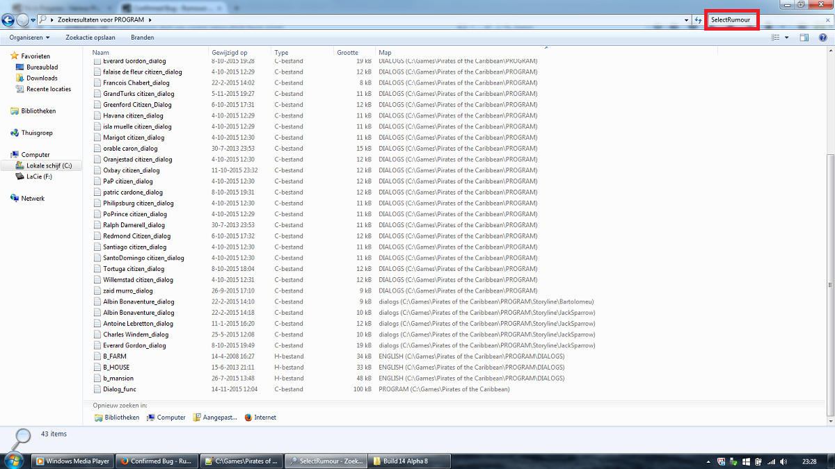Switch to Windows Media Player taskbar button
Screen dimensions: 835x469
[x=73, y=461]
